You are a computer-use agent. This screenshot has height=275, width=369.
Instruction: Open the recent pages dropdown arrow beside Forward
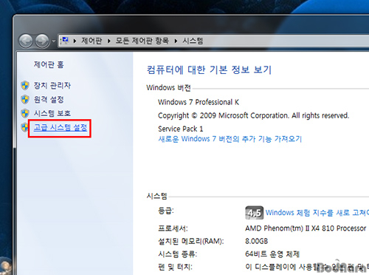[54, 41]
